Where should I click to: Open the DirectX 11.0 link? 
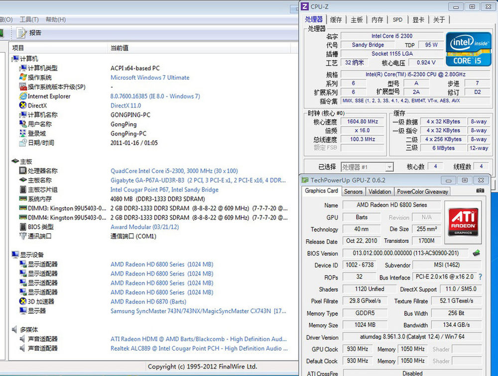(125, 105)
